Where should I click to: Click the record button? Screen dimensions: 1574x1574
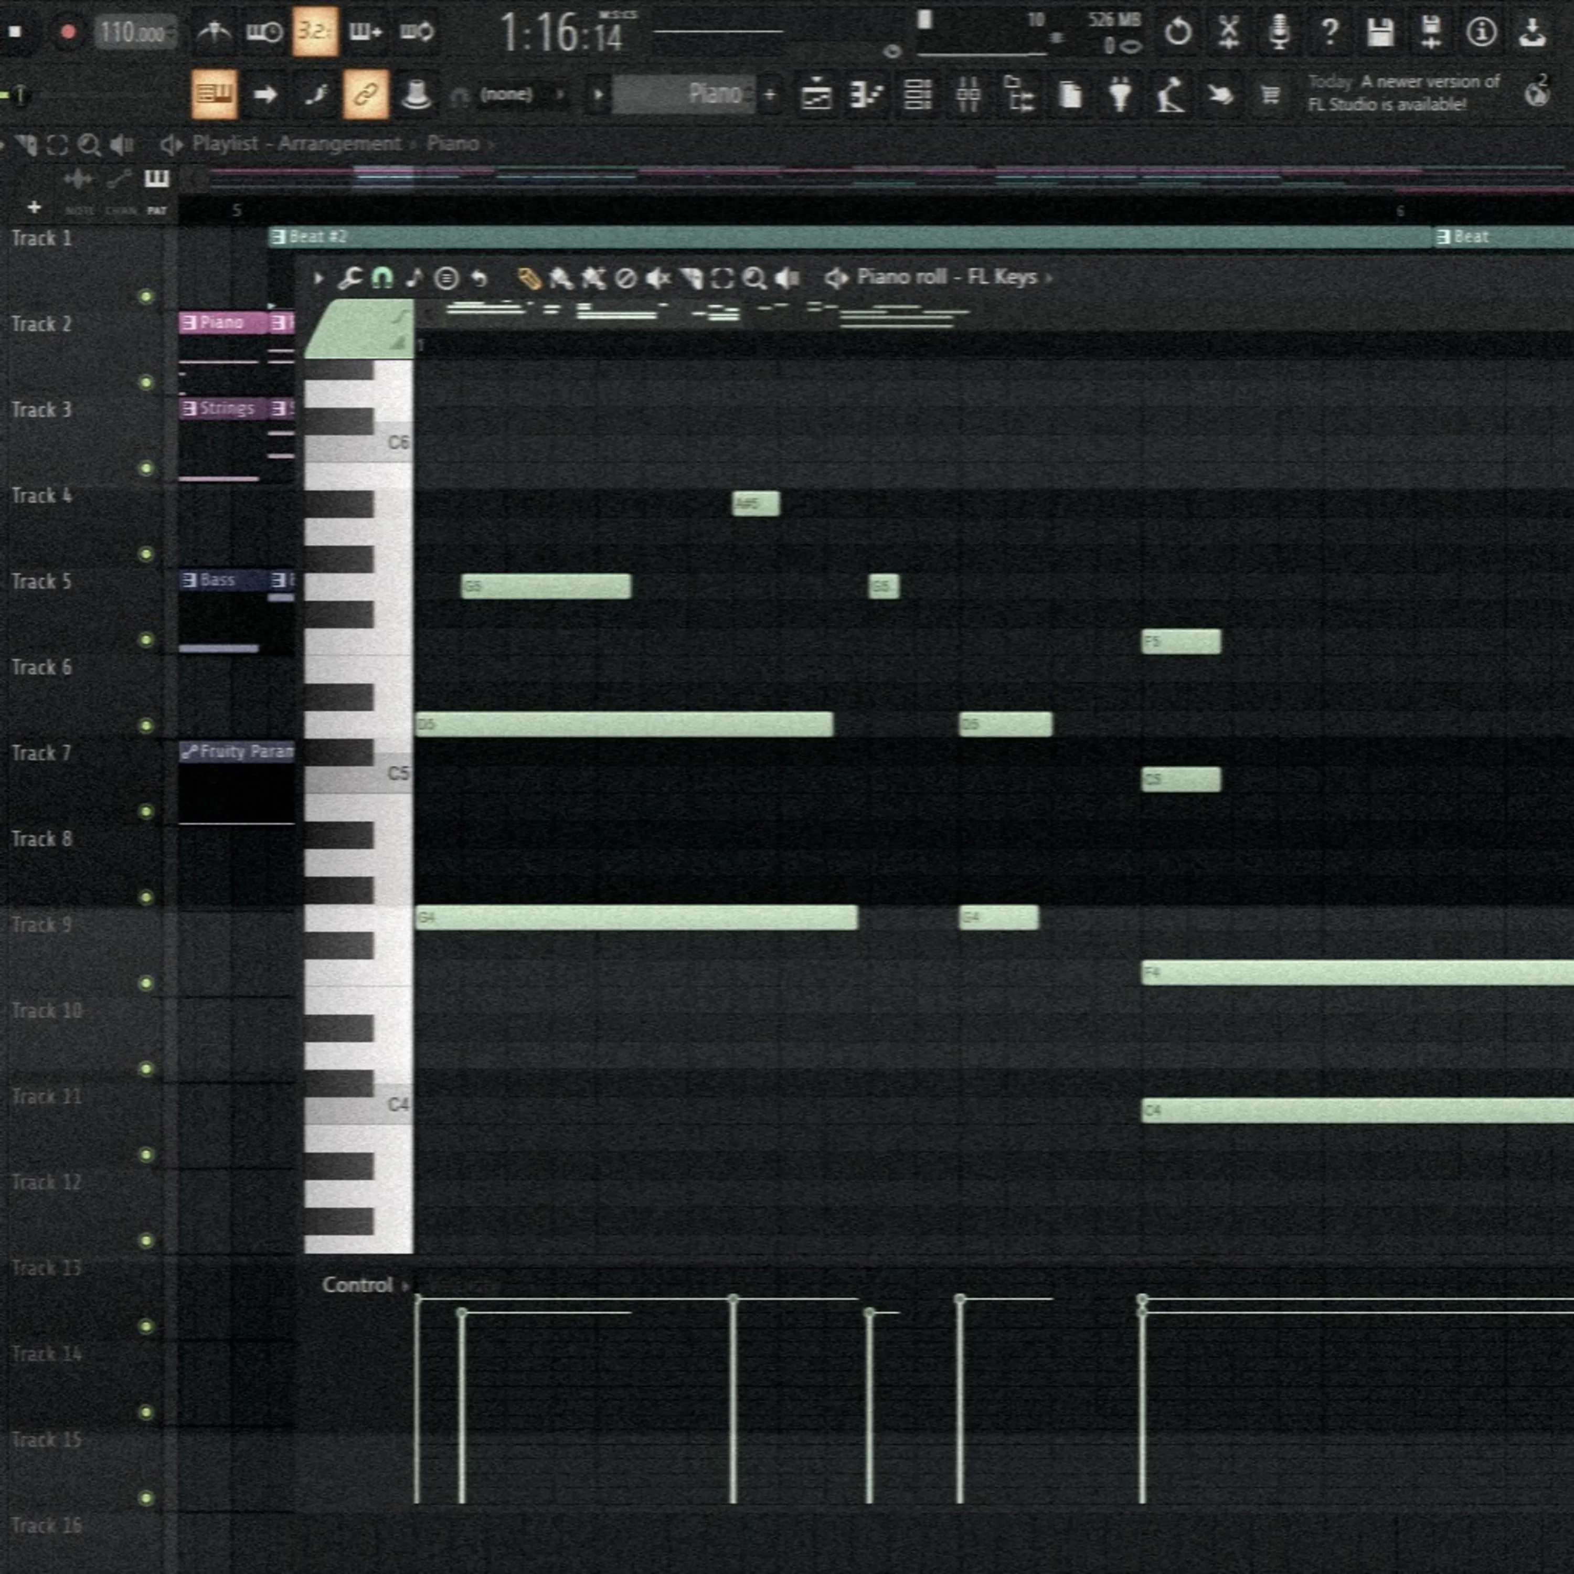[x=68, y=32]
